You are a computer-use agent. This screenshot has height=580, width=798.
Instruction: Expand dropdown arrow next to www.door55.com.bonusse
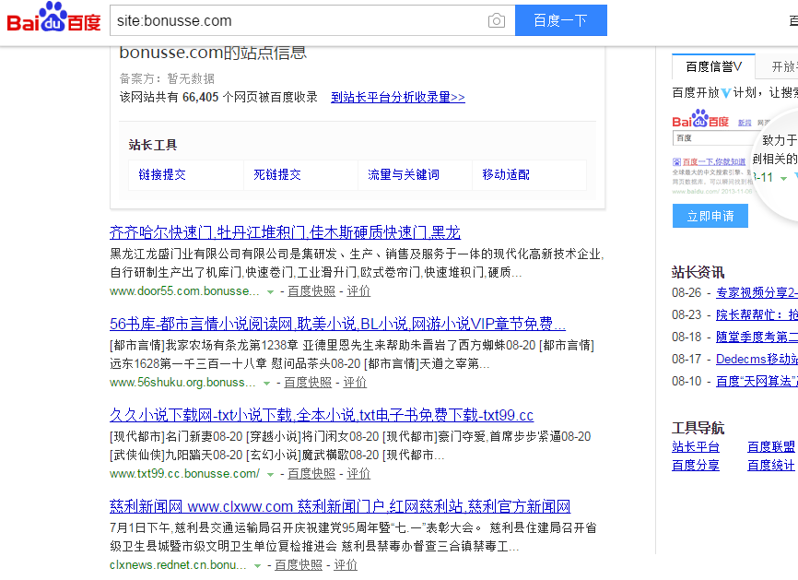tap(270, 291)
